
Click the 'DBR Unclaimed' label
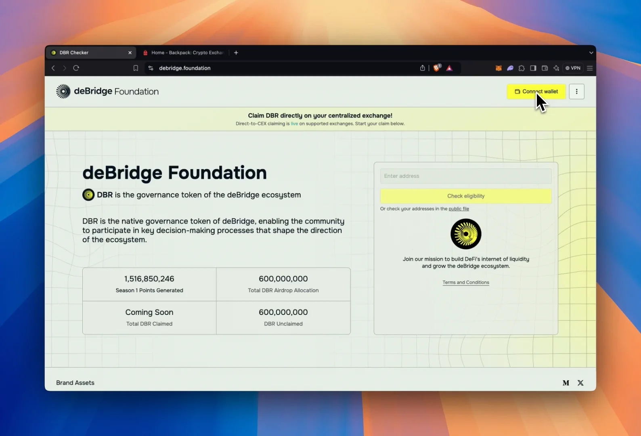(x=283, y=324)
